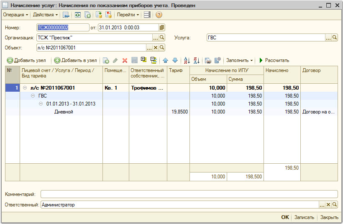This screenshot has height=224, width=343.
Task: Click the red X delete row icon
Action: tap(125, 60)
